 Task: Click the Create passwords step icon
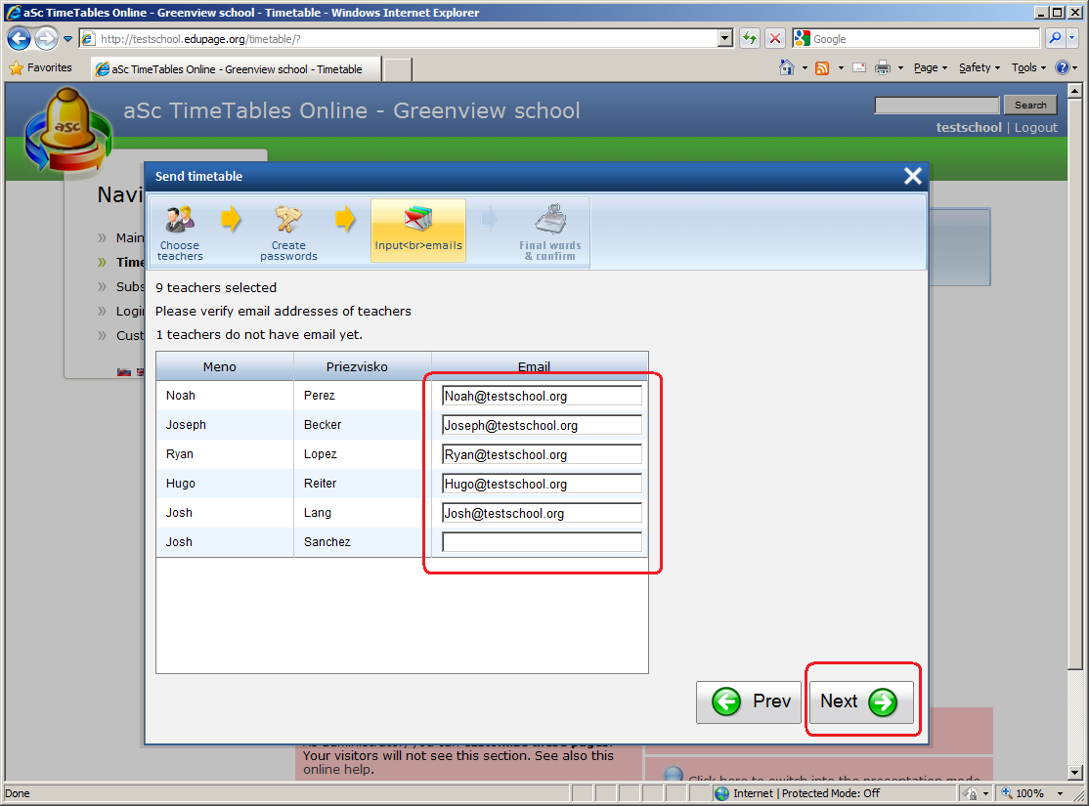288,220
